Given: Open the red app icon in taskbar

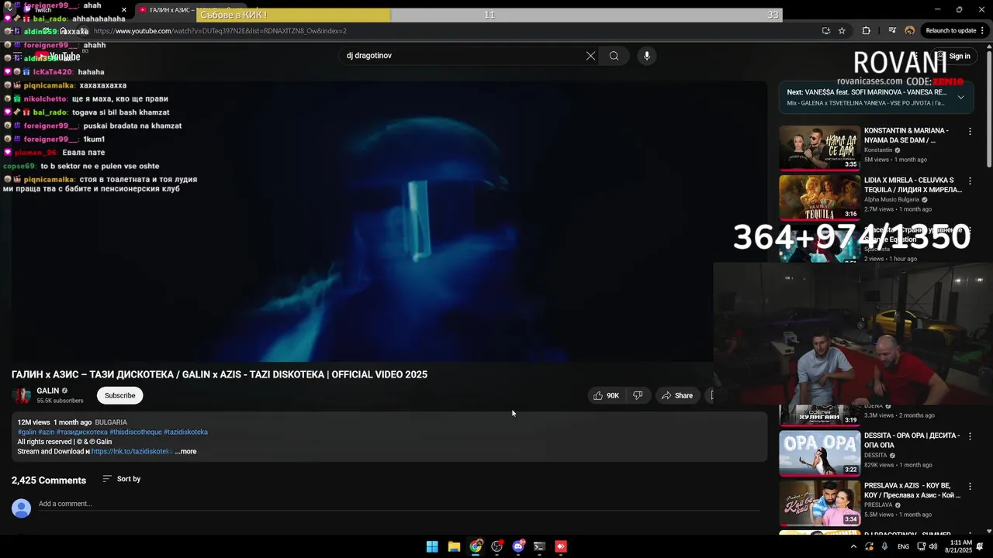Looking at the screenshot, I should click(561, 546).
